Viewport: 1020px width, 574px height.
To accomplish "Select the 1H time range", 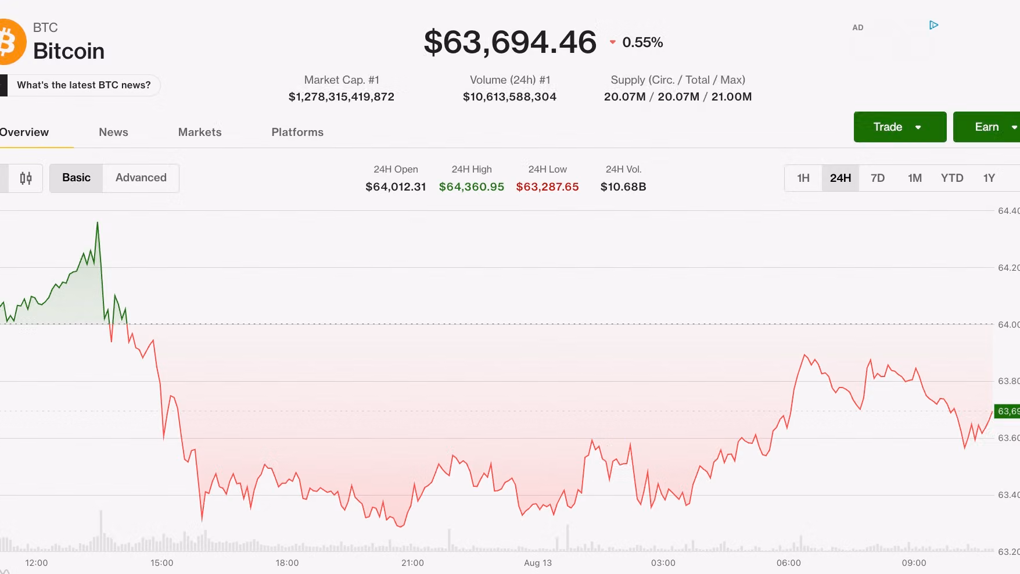I will (803, 178).
